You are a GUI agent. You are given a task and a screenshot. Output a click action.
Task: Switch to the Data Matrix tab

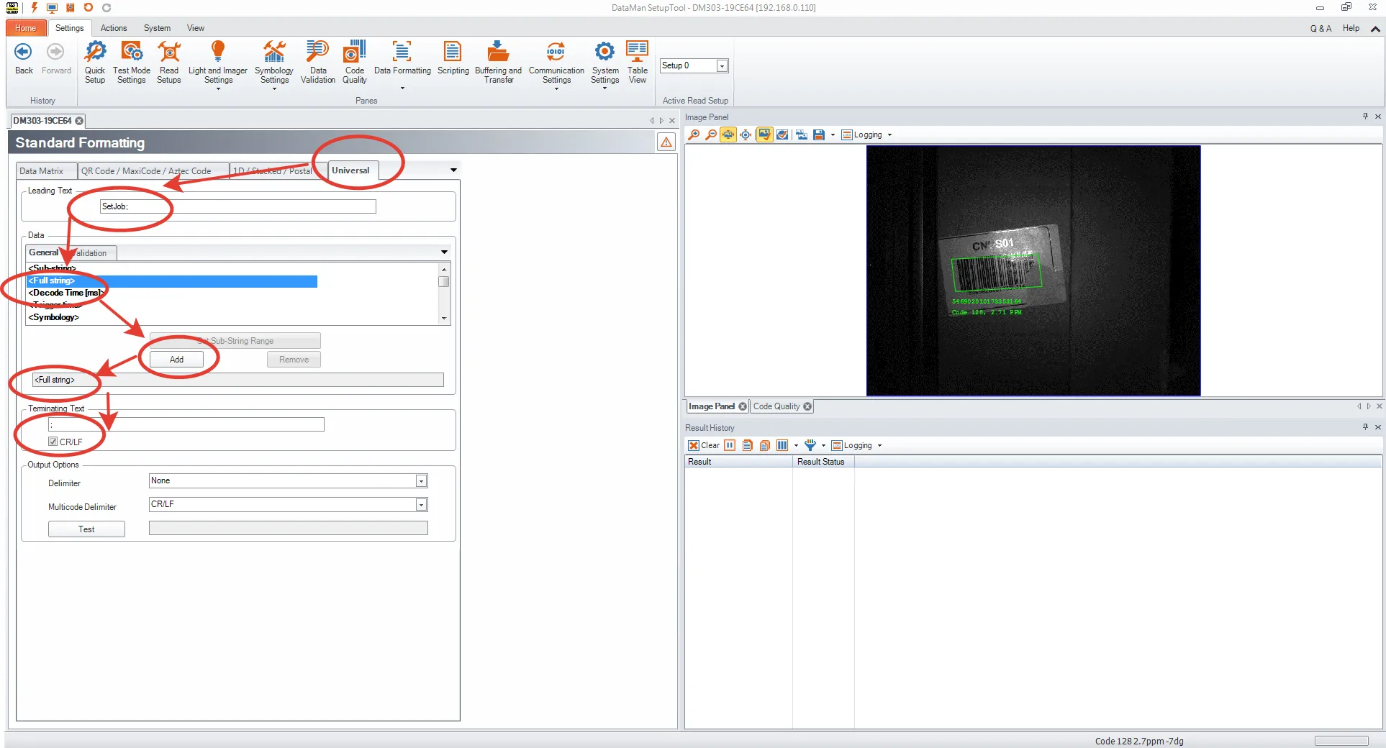click(x=42, y=171)
